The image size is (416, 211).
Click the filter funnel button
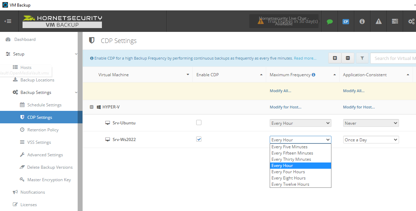[362, 58]
